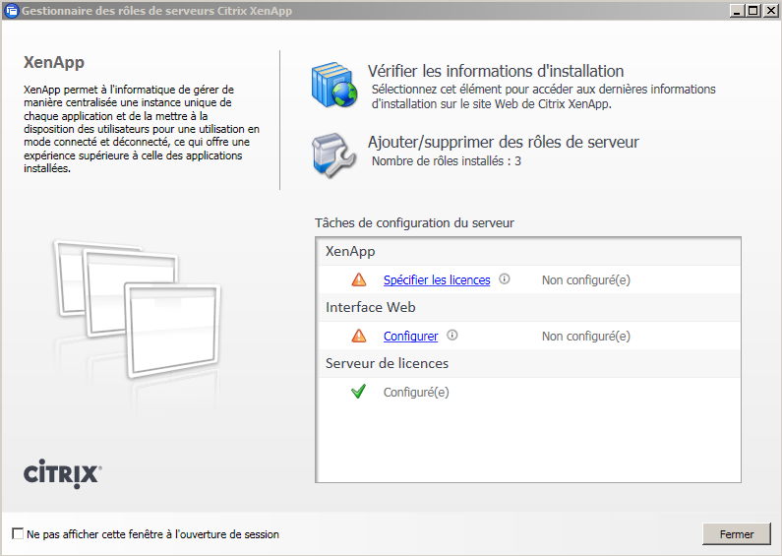The width and height of the screenshot is (782, 556).
Task: Minimize the window
Action: (737, 10)
